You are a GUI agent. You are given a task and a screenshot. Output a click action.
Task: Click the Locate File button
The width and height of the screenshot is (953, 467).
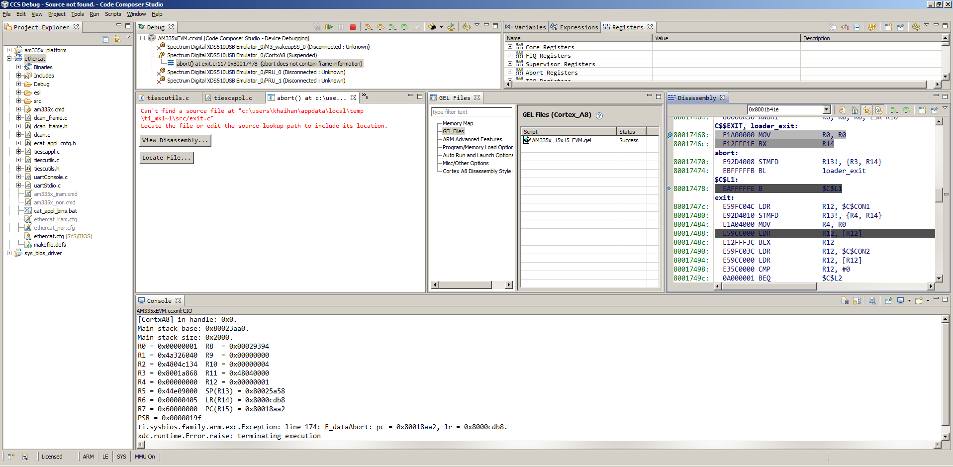(166, 158)
